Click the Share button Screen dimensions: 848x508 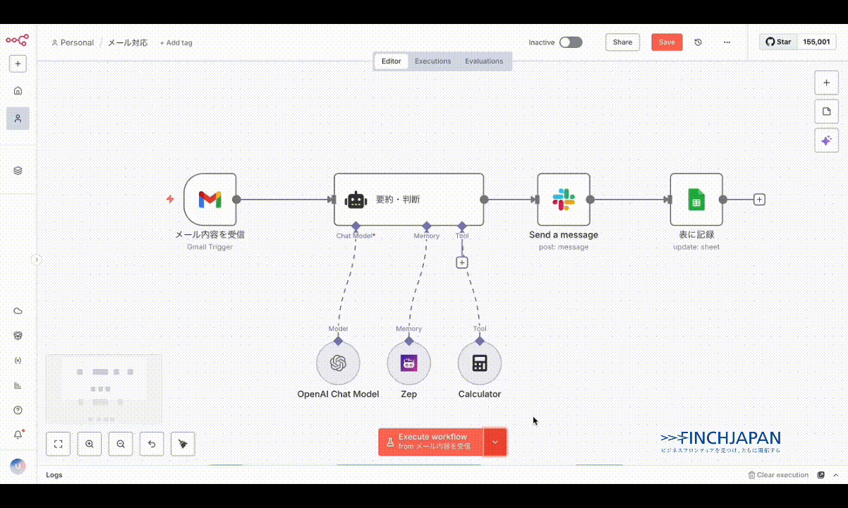[622, 42]
